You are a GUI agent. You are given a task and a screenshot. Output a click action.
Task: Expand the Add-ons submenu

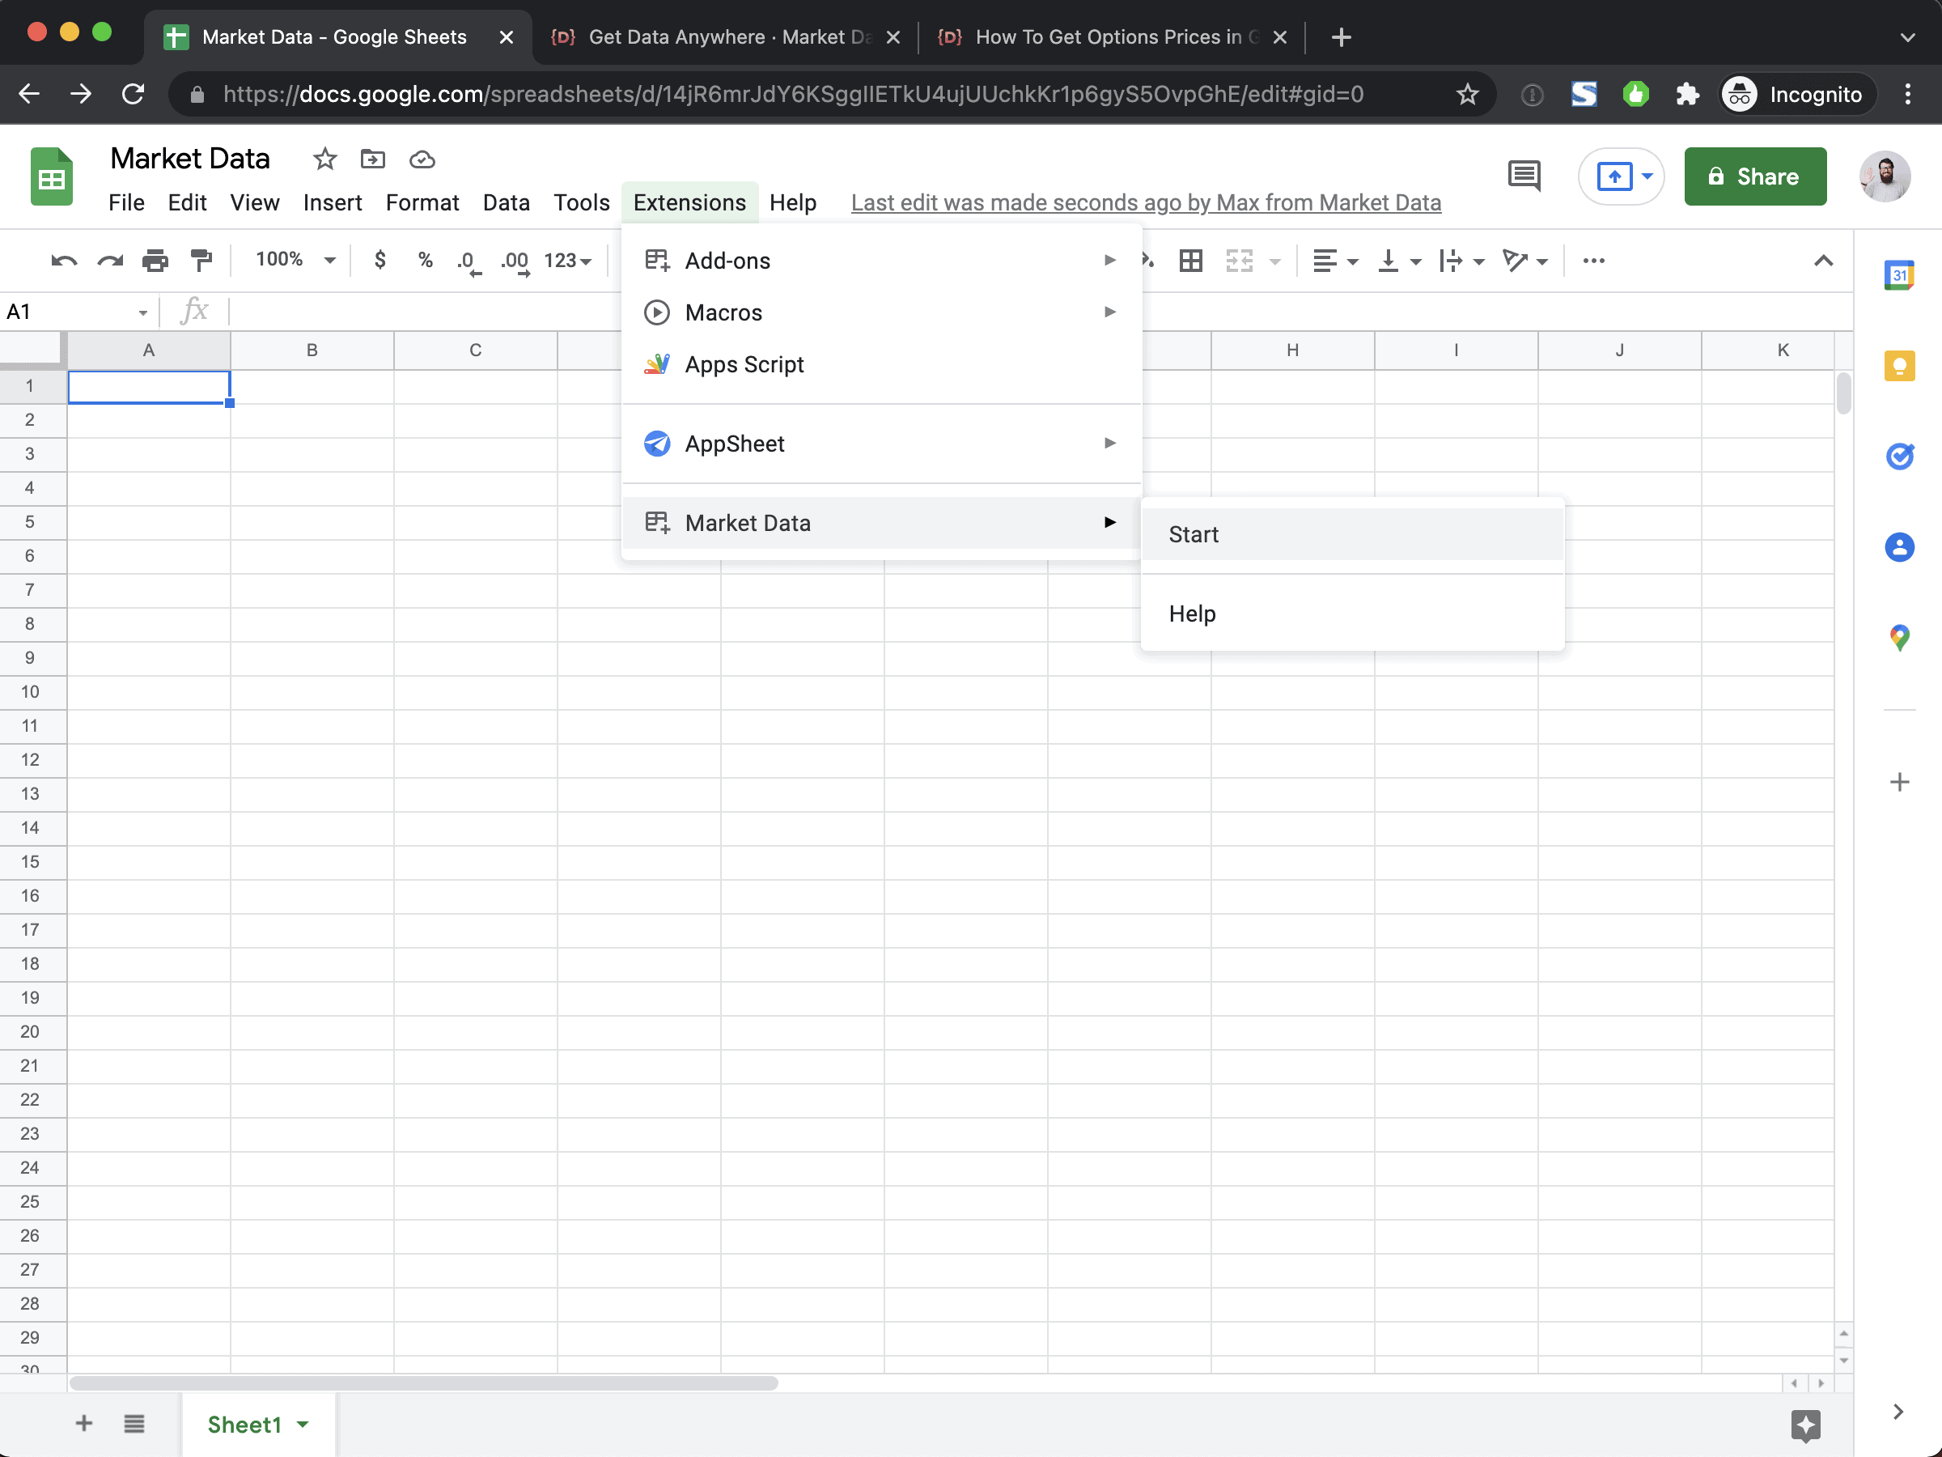881,261
